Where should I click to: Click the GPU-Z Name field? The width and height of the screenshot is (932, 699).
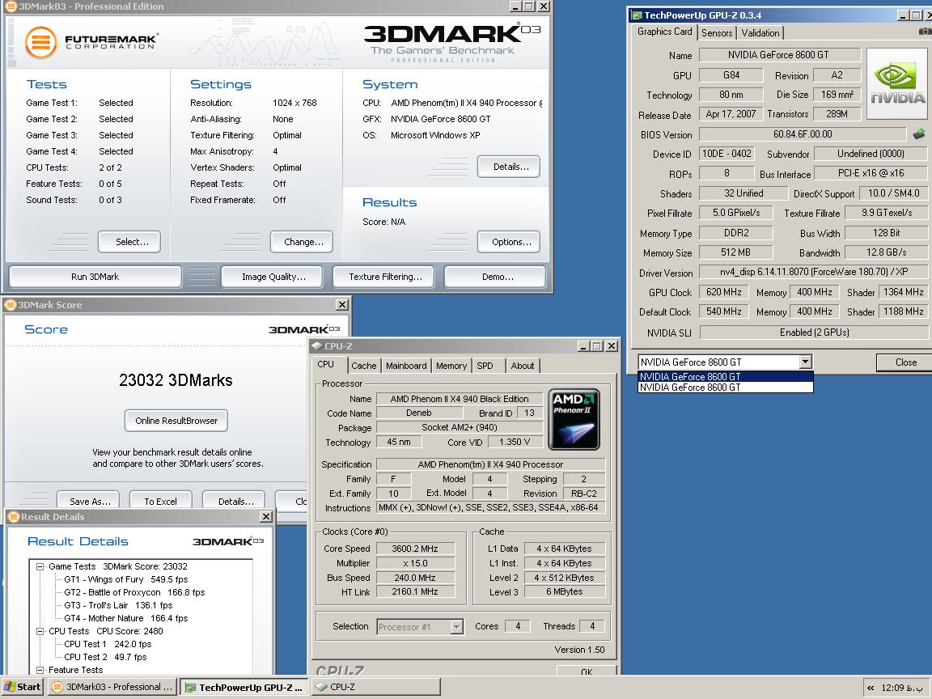pyautogui.click(x=780, y=55)
